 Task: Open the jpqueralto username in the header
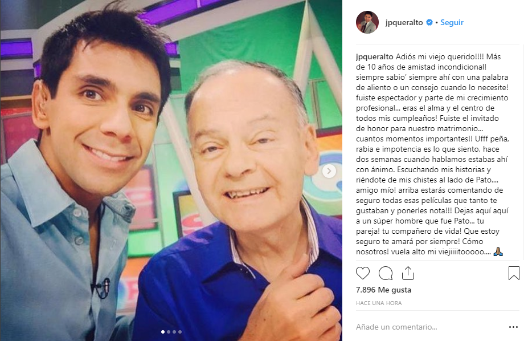[404, 22]
